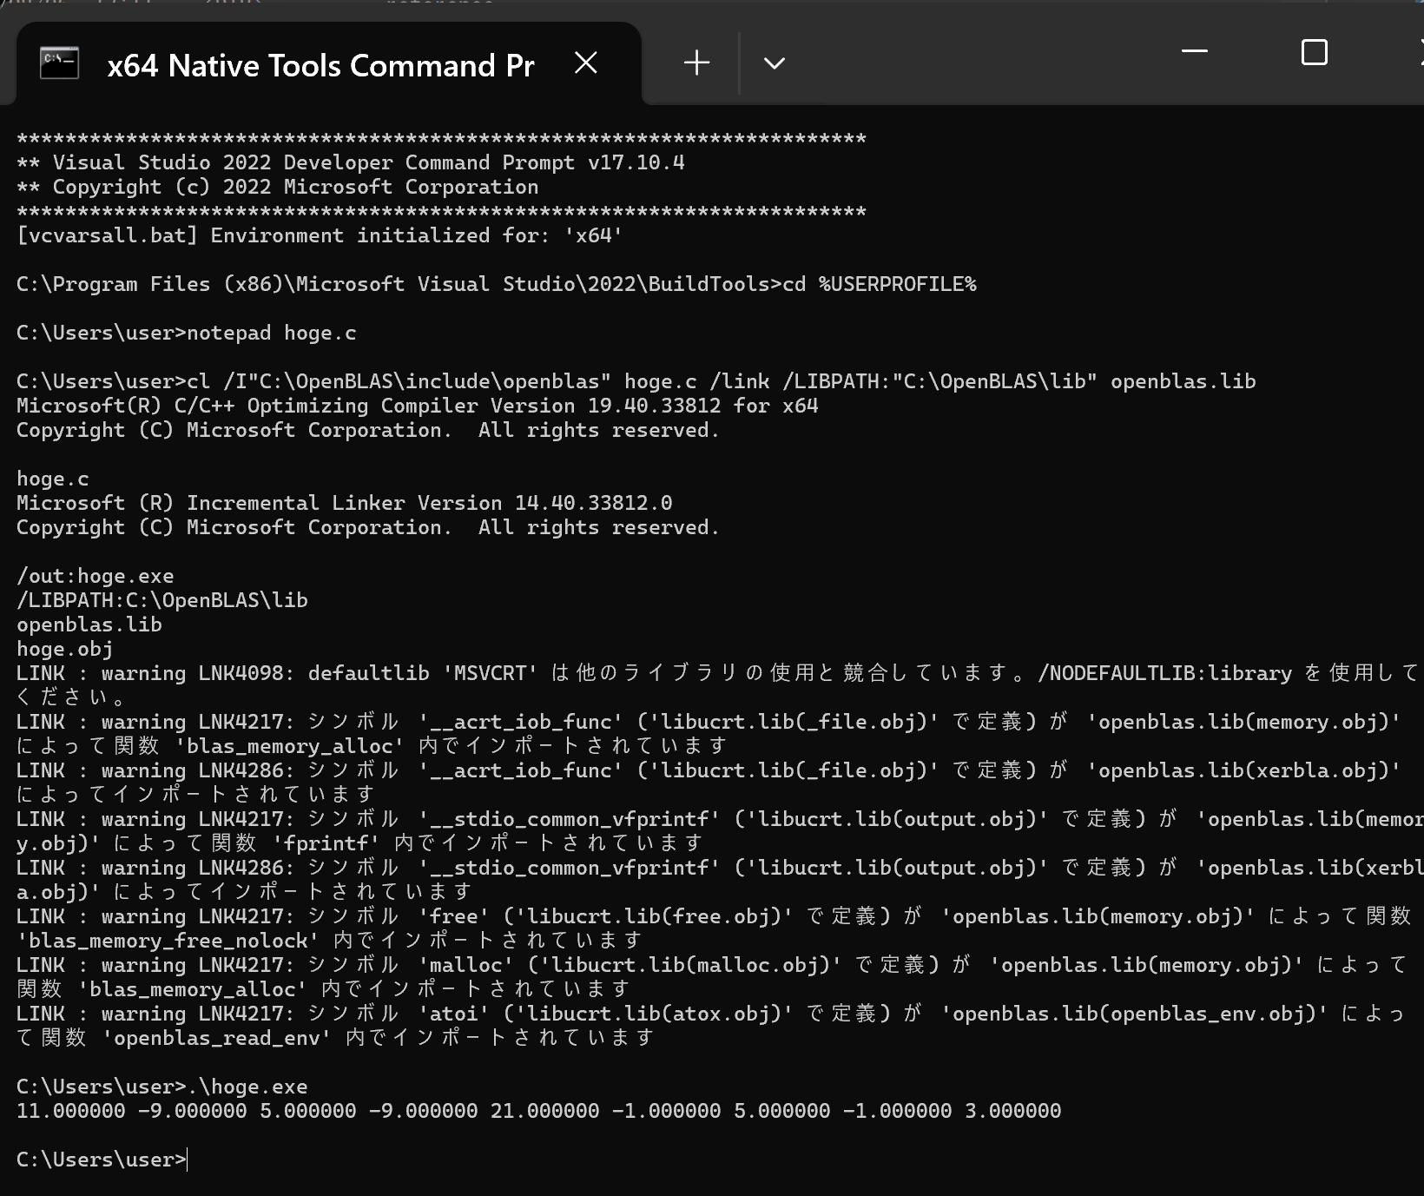Click the cl compile command with openblas.lib
The width and height of the screenshot is (1424, 1196).
click(636, 381)
